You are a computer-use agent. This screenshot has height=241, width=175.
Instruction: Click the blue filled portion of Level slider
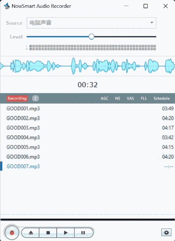(58, 36)
